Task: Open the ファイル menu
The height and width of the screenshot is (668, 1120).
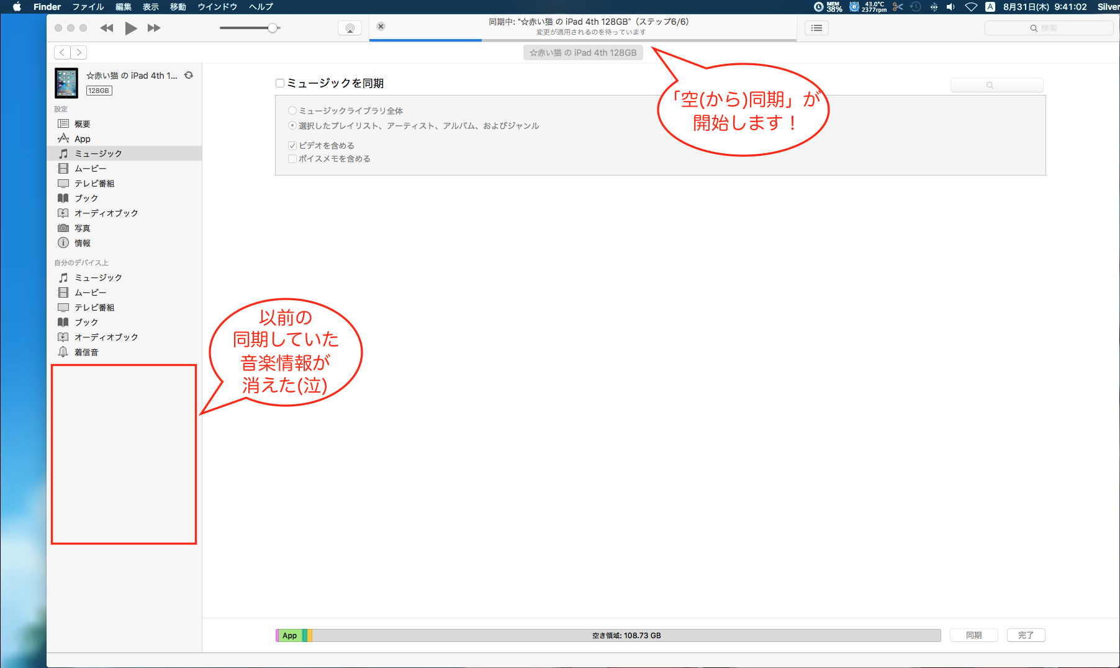Action: [88, 7]
